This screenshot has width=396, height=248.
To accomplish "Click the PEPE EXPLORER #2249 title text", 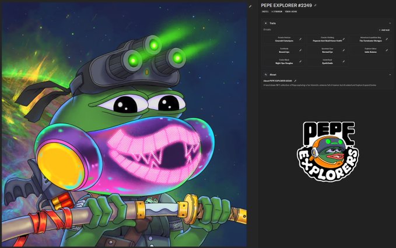I will click(x=286, y=5).
